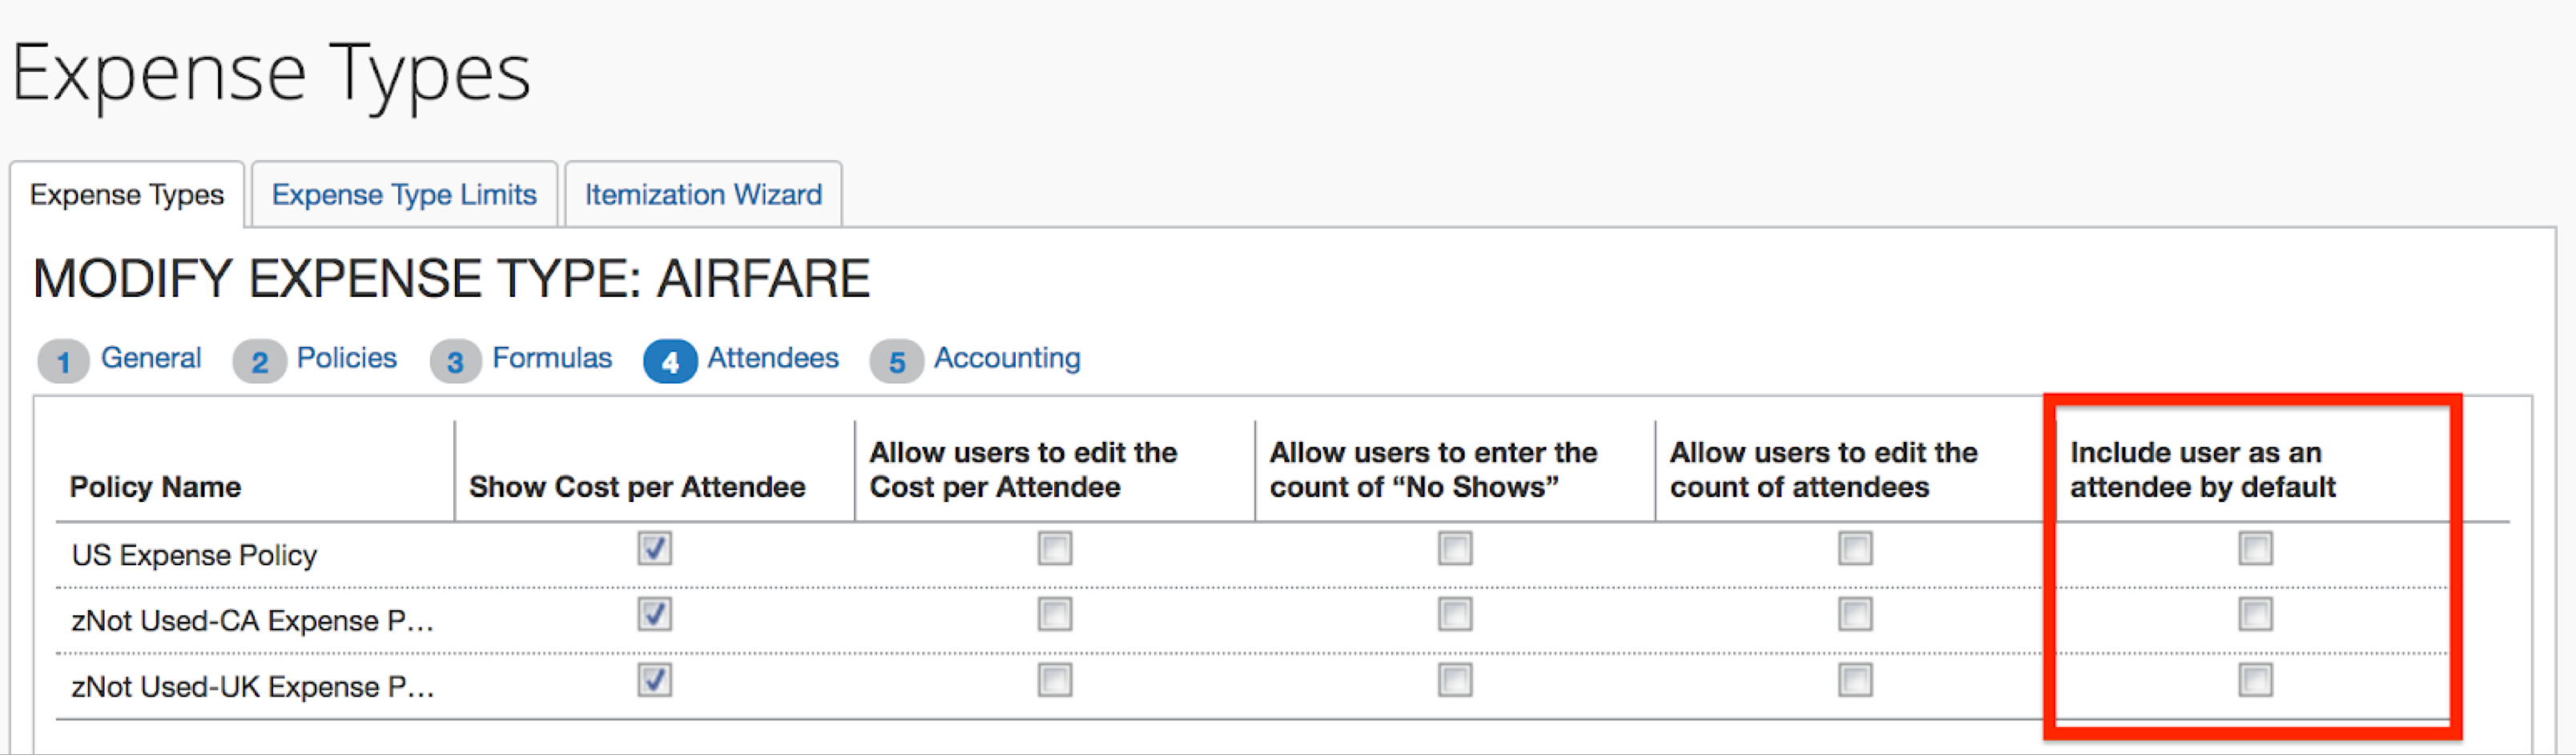Click the step 4 Attendees circle icon
The image size is (2576, 755).
click(670, 362)
